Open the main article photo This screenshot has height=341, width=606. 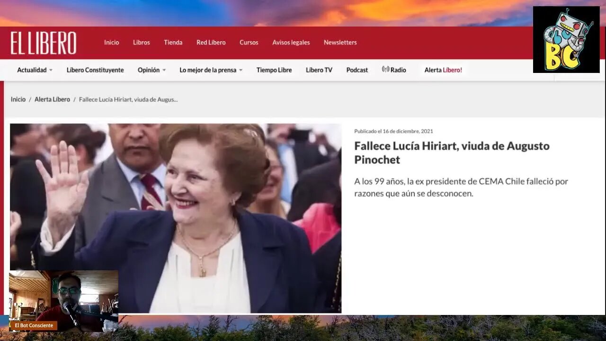click(176, 218)
